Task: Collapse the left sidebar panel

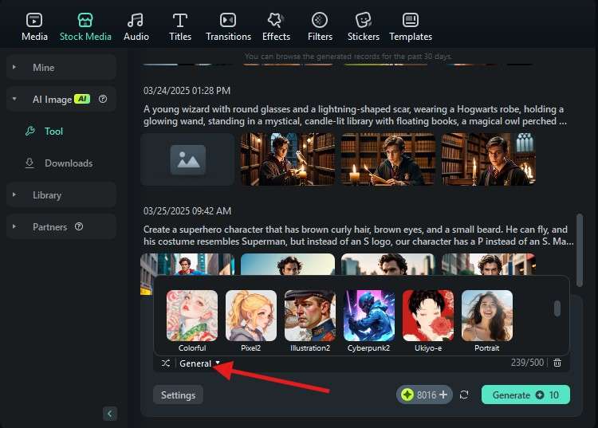Action: coord(110,414)
